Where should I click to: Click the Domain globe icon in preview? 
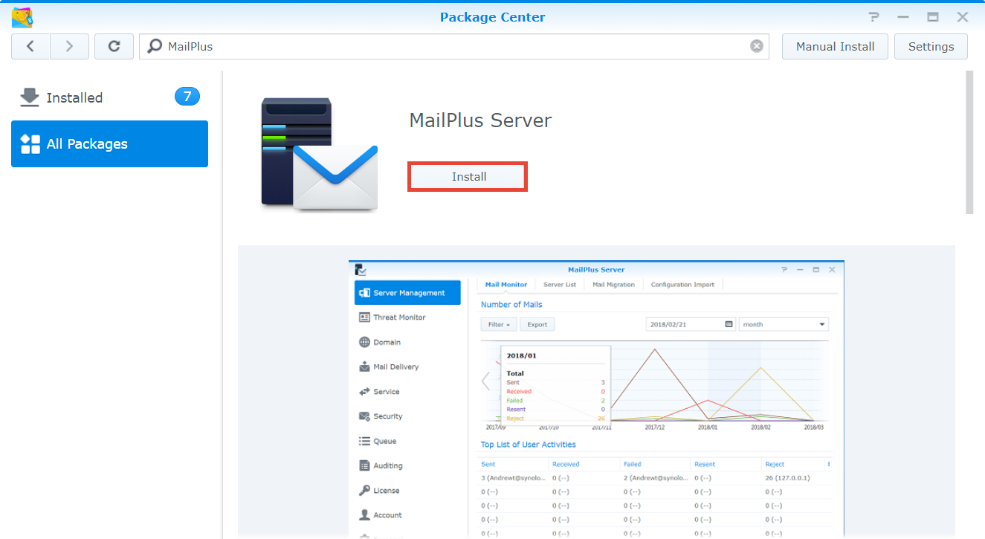coord(364,342)
